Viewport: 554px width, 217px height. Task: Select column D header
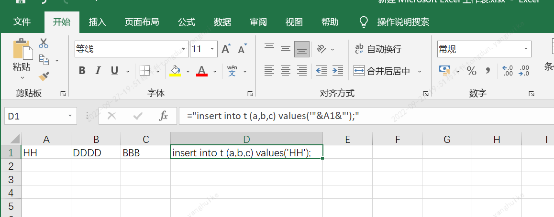[246, 139]
